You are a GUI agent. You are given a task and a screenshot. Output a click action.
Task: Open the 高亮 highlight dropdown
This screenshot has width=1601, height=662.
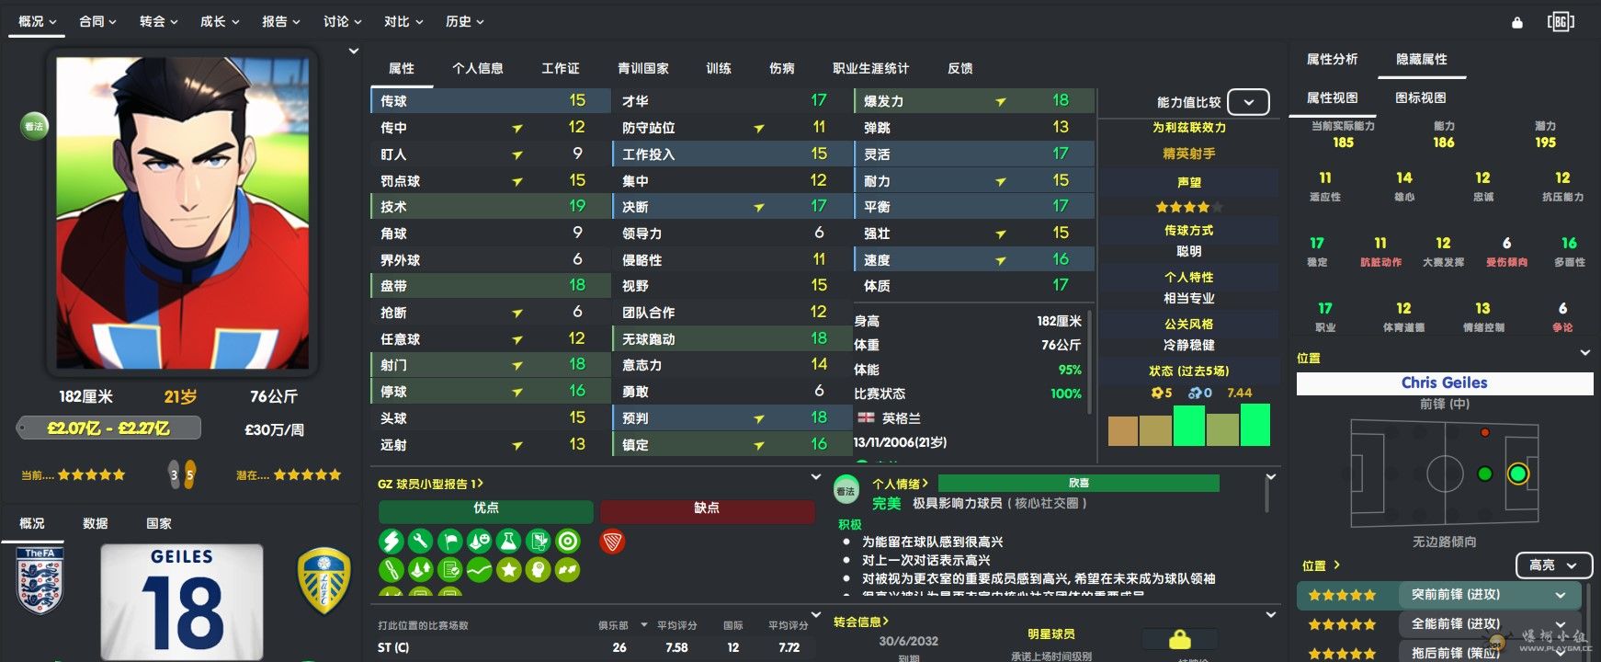(x=1552, y=565)
